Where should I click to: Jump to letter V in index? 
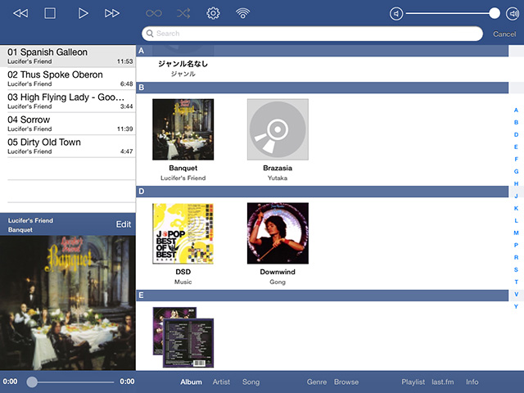[516, 294]
